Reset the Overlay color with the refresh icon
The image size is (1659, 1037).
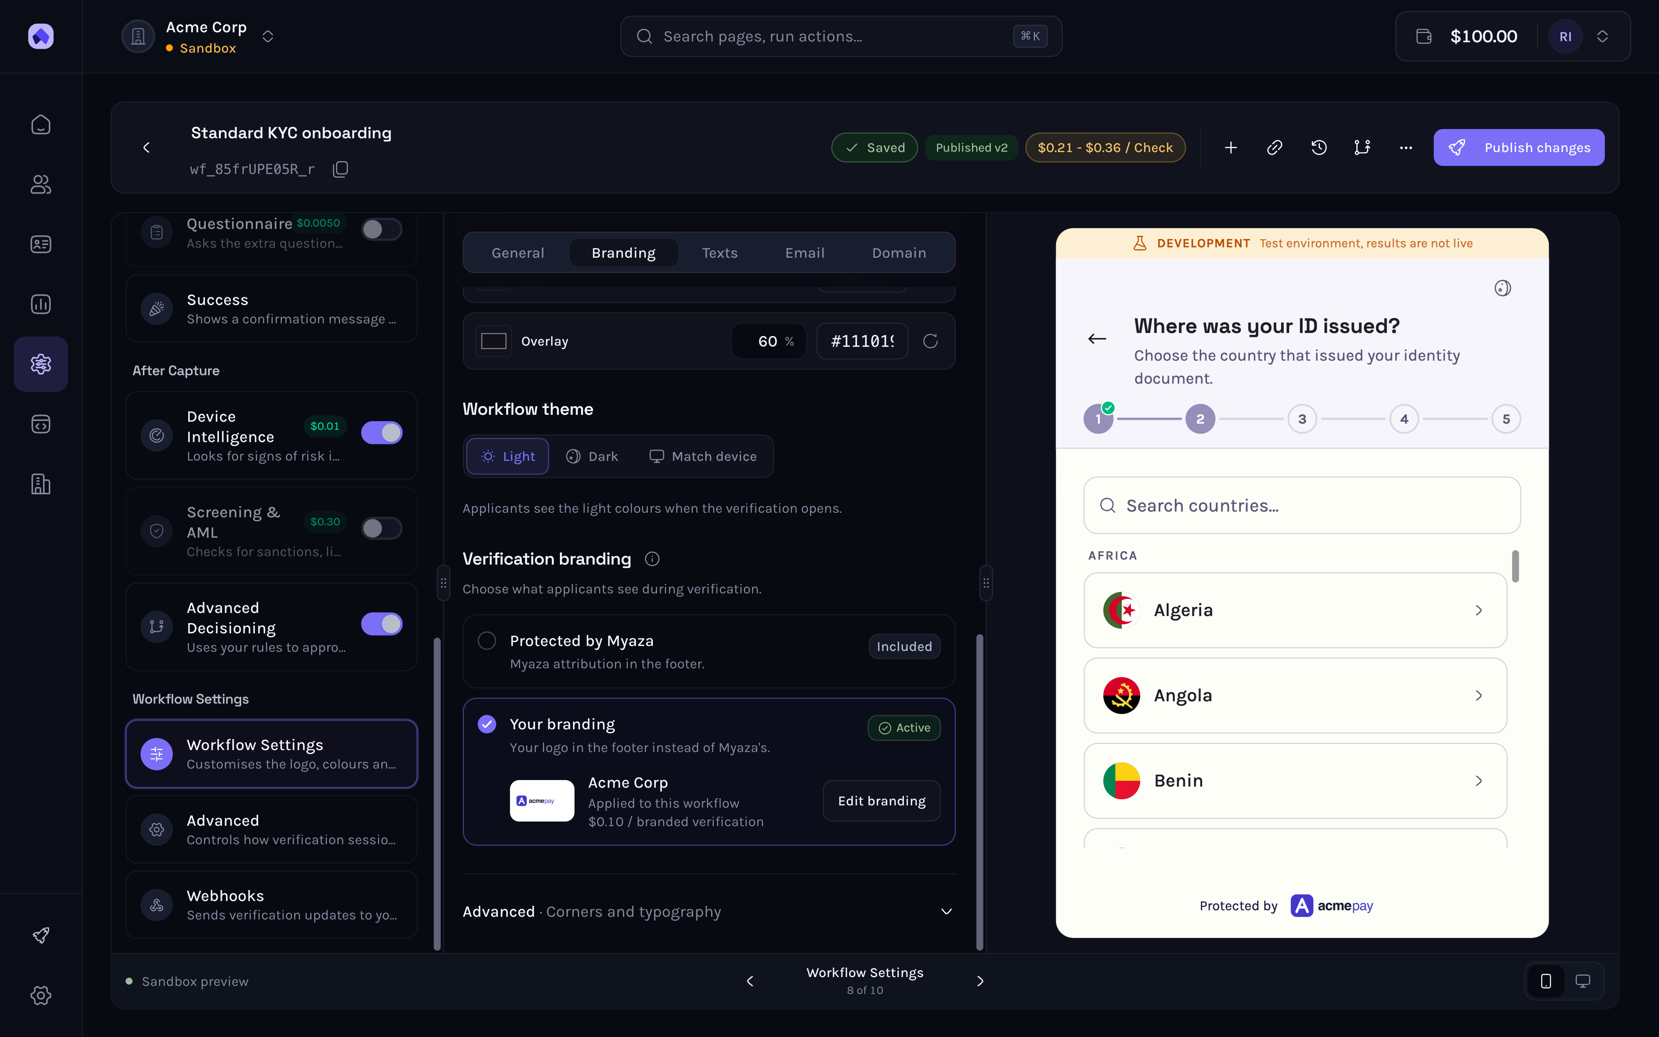pyautogui.click(x=930, y=341)
